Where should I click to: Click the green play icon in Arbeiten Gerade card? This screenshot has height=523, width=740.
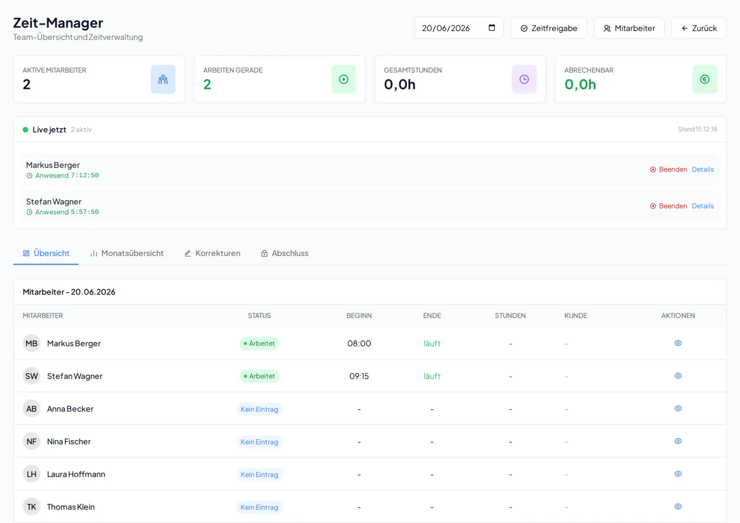tap(344, 80)
